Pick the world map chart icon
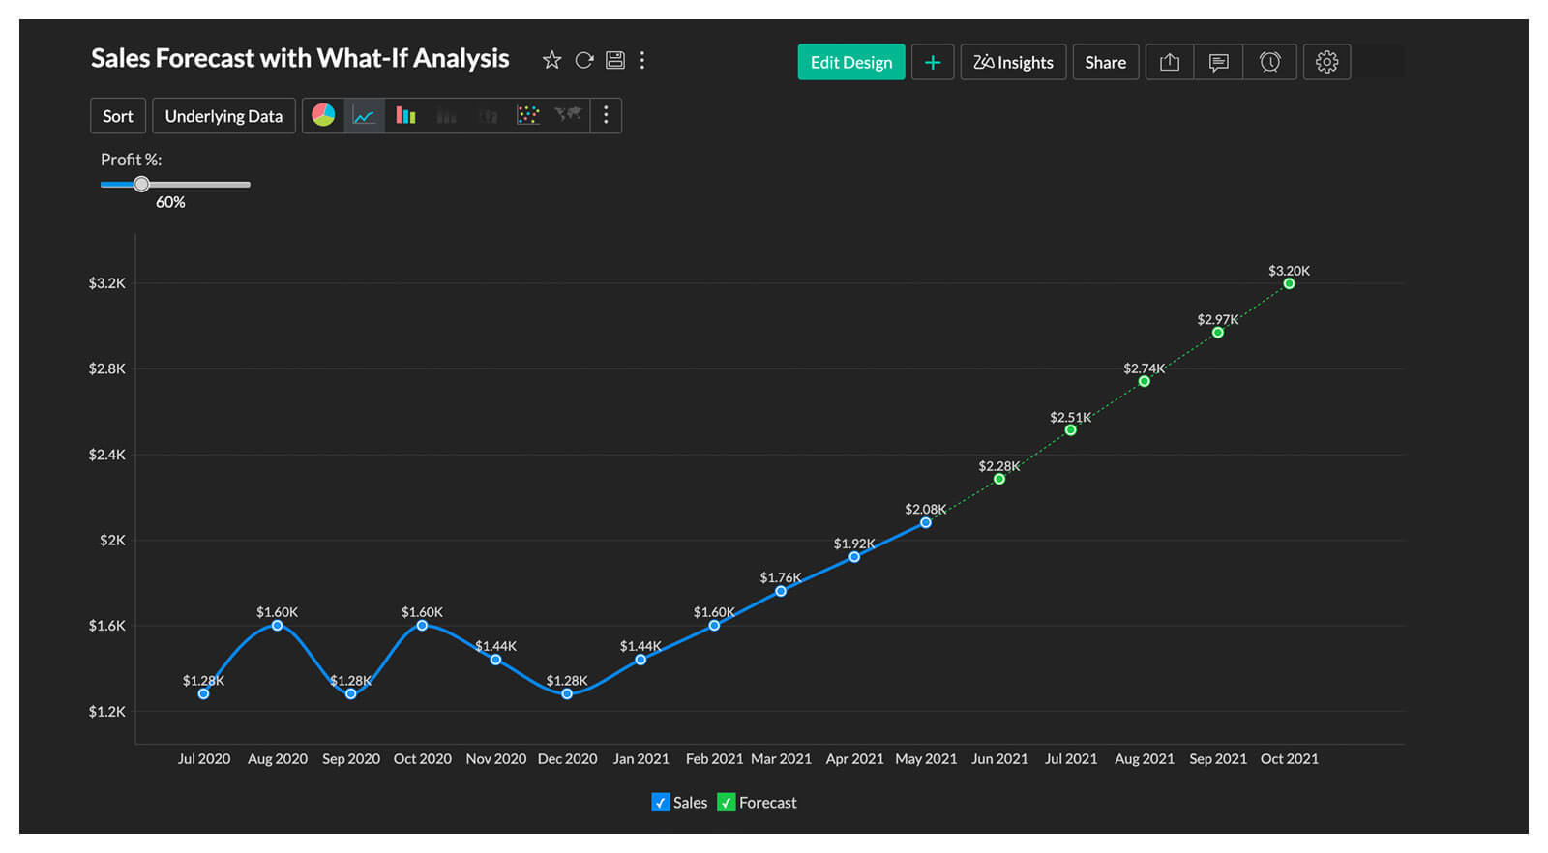Image resolution: width=1548 pixels, height=853 pixels. pos(568,115)
